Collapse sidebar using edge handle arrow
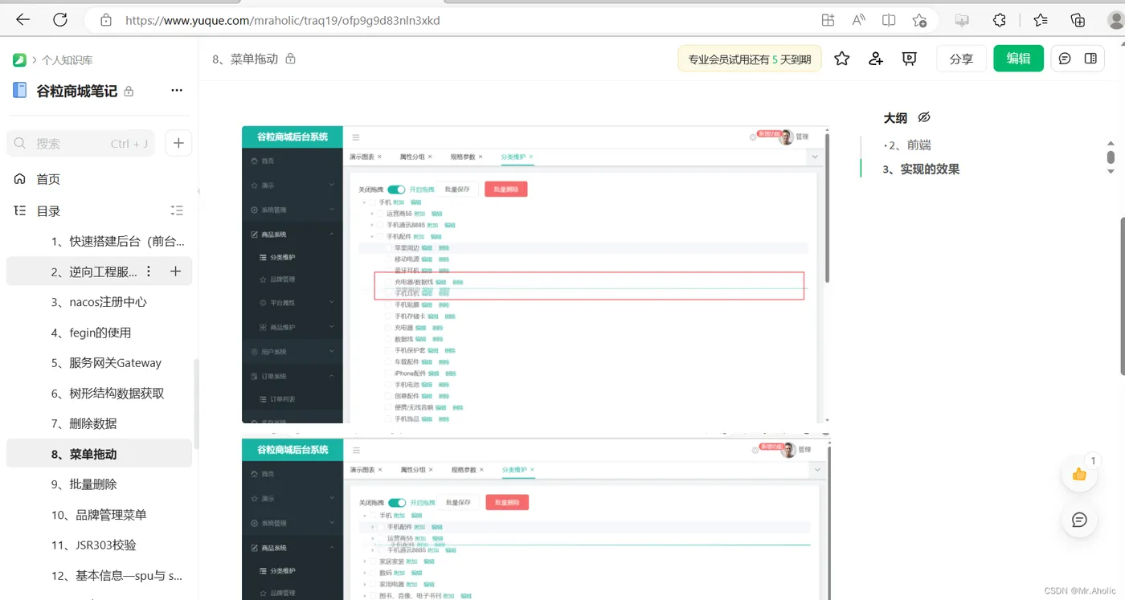Screen dimensions: 1125x600 (x=198, y=191)
